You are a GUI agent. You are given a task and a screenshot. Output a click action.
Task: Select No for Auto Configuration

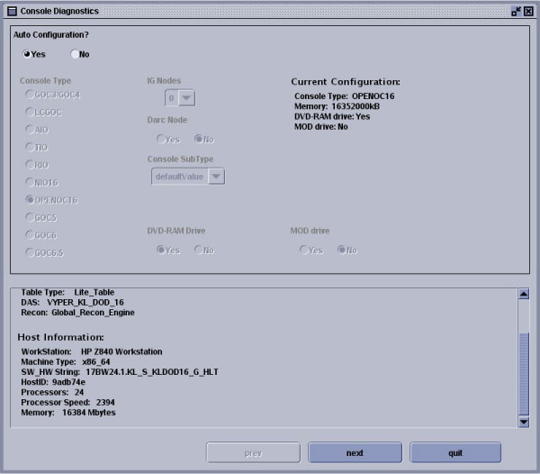click(x=75, y=54)
